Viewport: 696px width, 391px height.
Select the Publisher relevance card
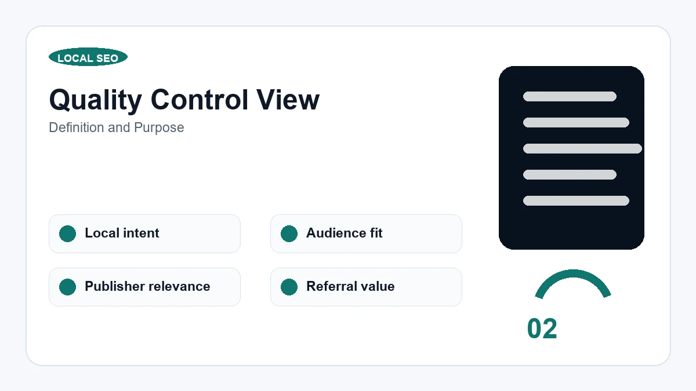pos(144,287)
